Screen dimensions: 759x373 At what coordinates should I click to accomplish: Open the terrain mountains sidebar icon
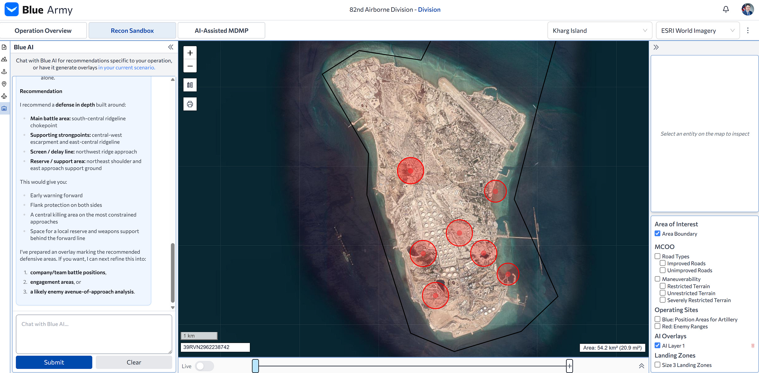4,59
